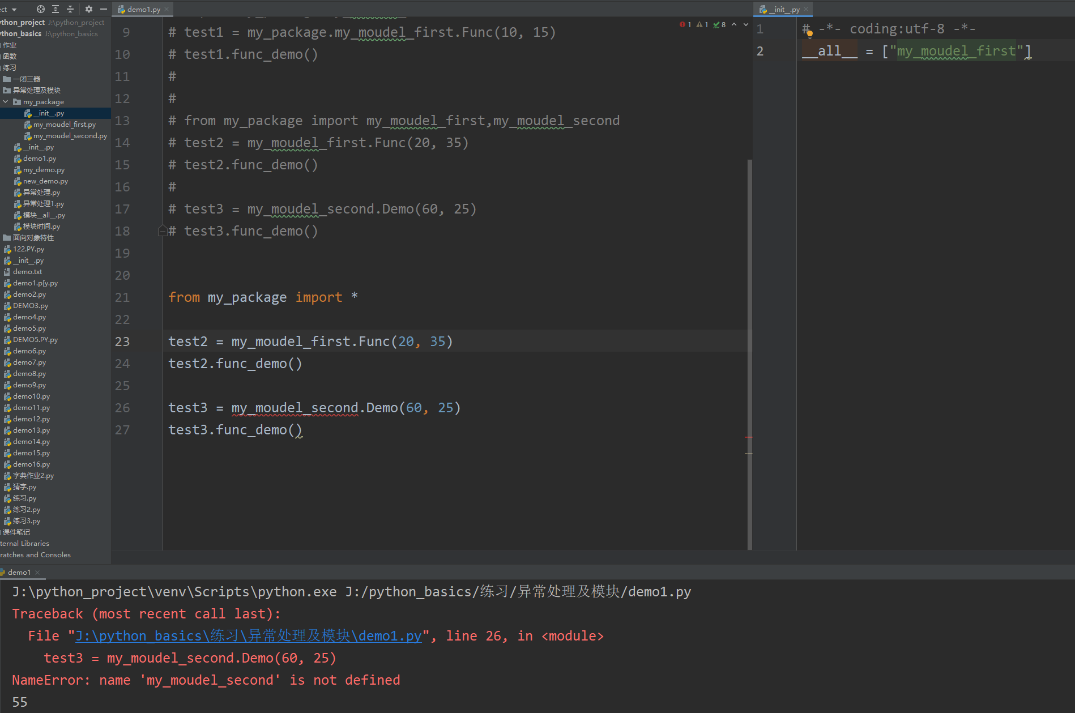Open the Project view dropdown arrow
This screenshot has width=1075, height=713.
[x=14, y=10]
